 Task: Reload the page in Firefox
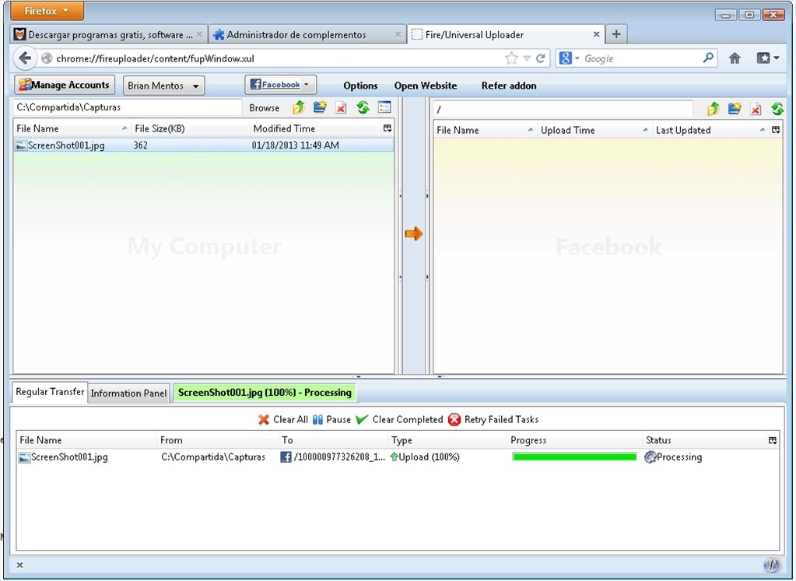(541, 58)
